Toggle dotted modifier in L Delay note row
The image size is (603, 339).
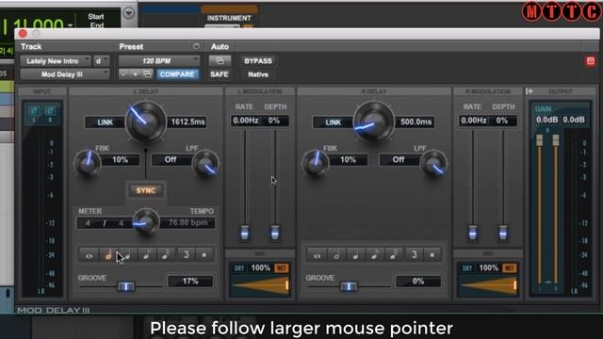tap(204, 255)
